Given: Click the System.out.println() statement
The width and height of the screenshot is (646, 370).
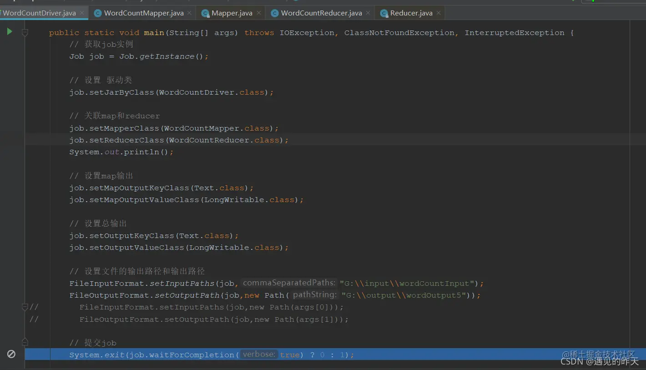Looking at the screenshot, I should (121, 152).
